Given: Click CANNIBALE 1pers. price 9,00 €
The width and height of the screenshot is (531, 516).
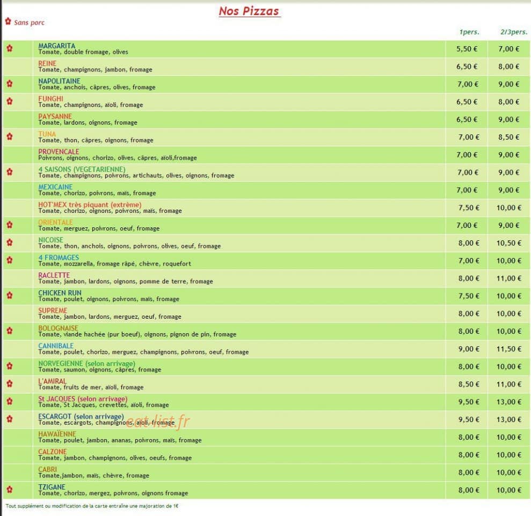Looking at the screenshot, I should coord(469,348).
